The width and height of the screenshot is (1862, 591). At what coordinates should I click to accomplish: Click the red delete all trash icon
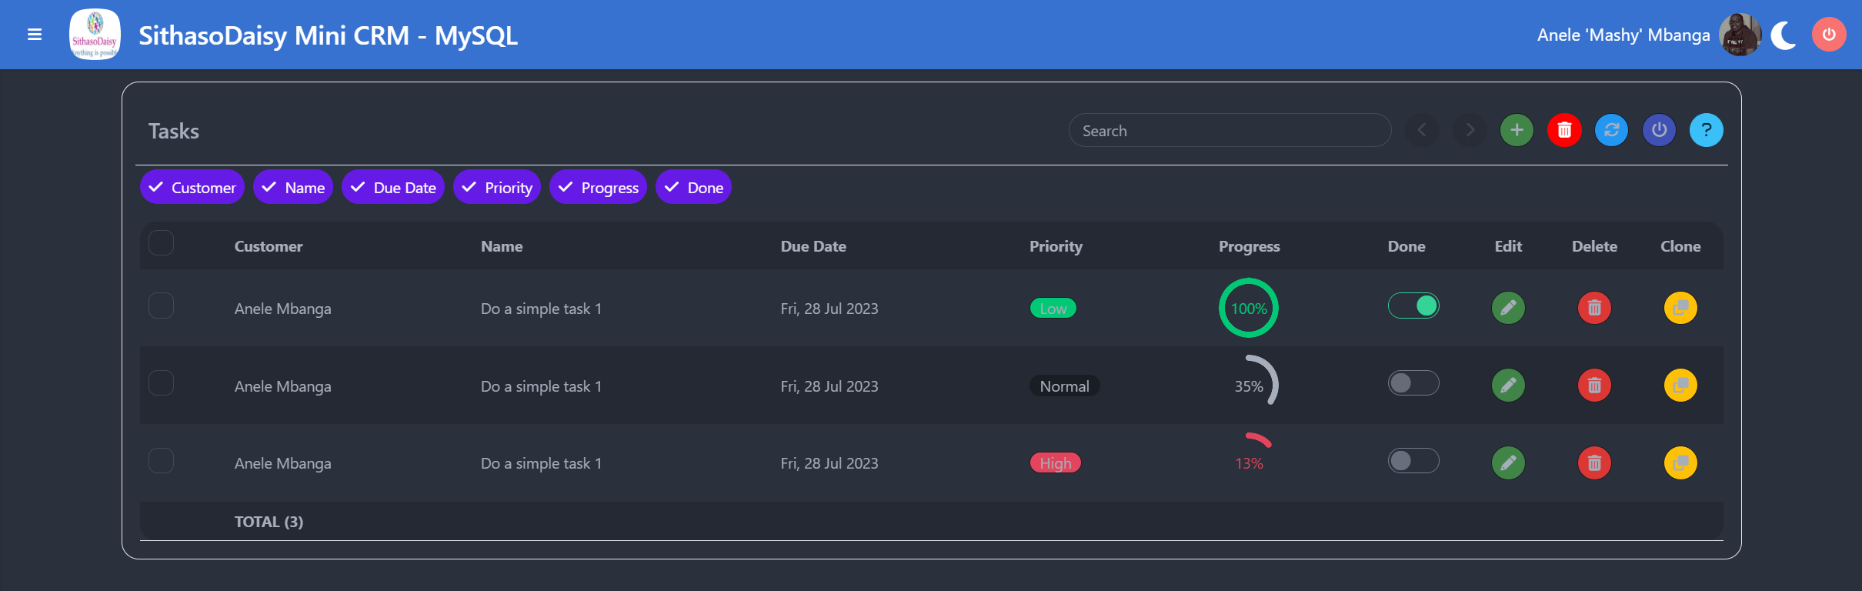pyautogui.click(x=1564, y=130)
